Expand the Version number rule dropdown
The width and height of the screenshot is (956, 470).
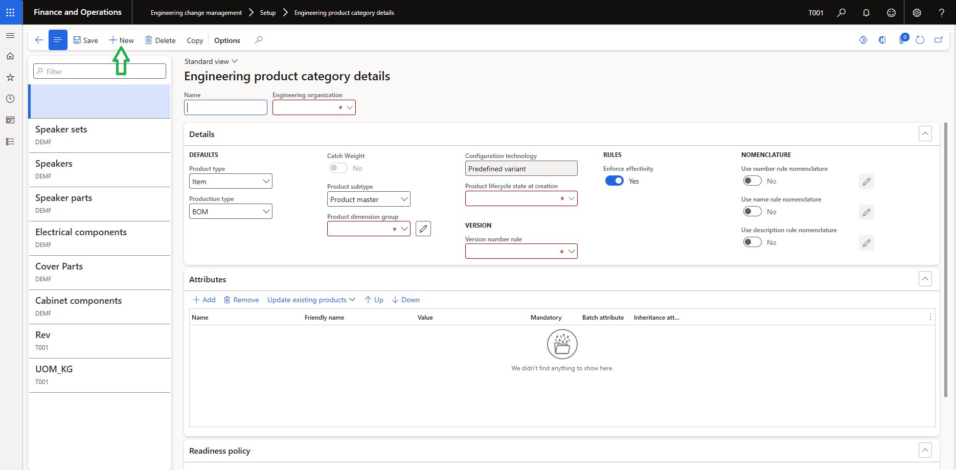click(x=571, y=251)
